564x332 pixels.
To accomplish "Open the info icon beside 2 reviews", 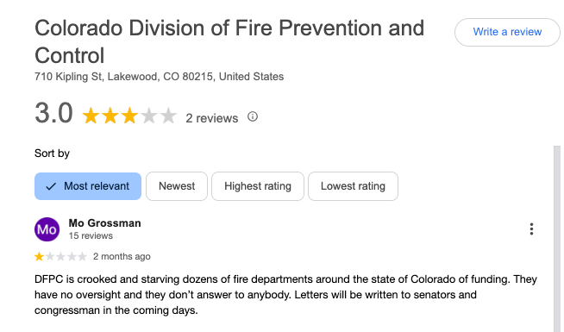I will coord(253,116).
